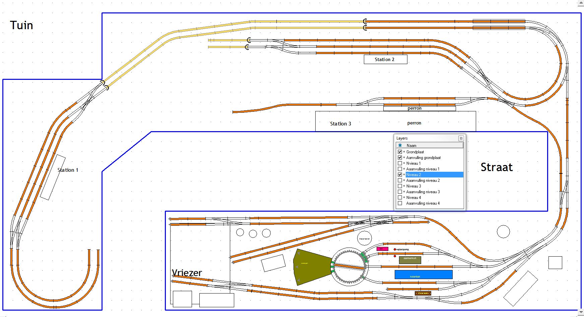
Task: Turn on the Niveau 4 layer checkbox
Action: tap(400, 197)
